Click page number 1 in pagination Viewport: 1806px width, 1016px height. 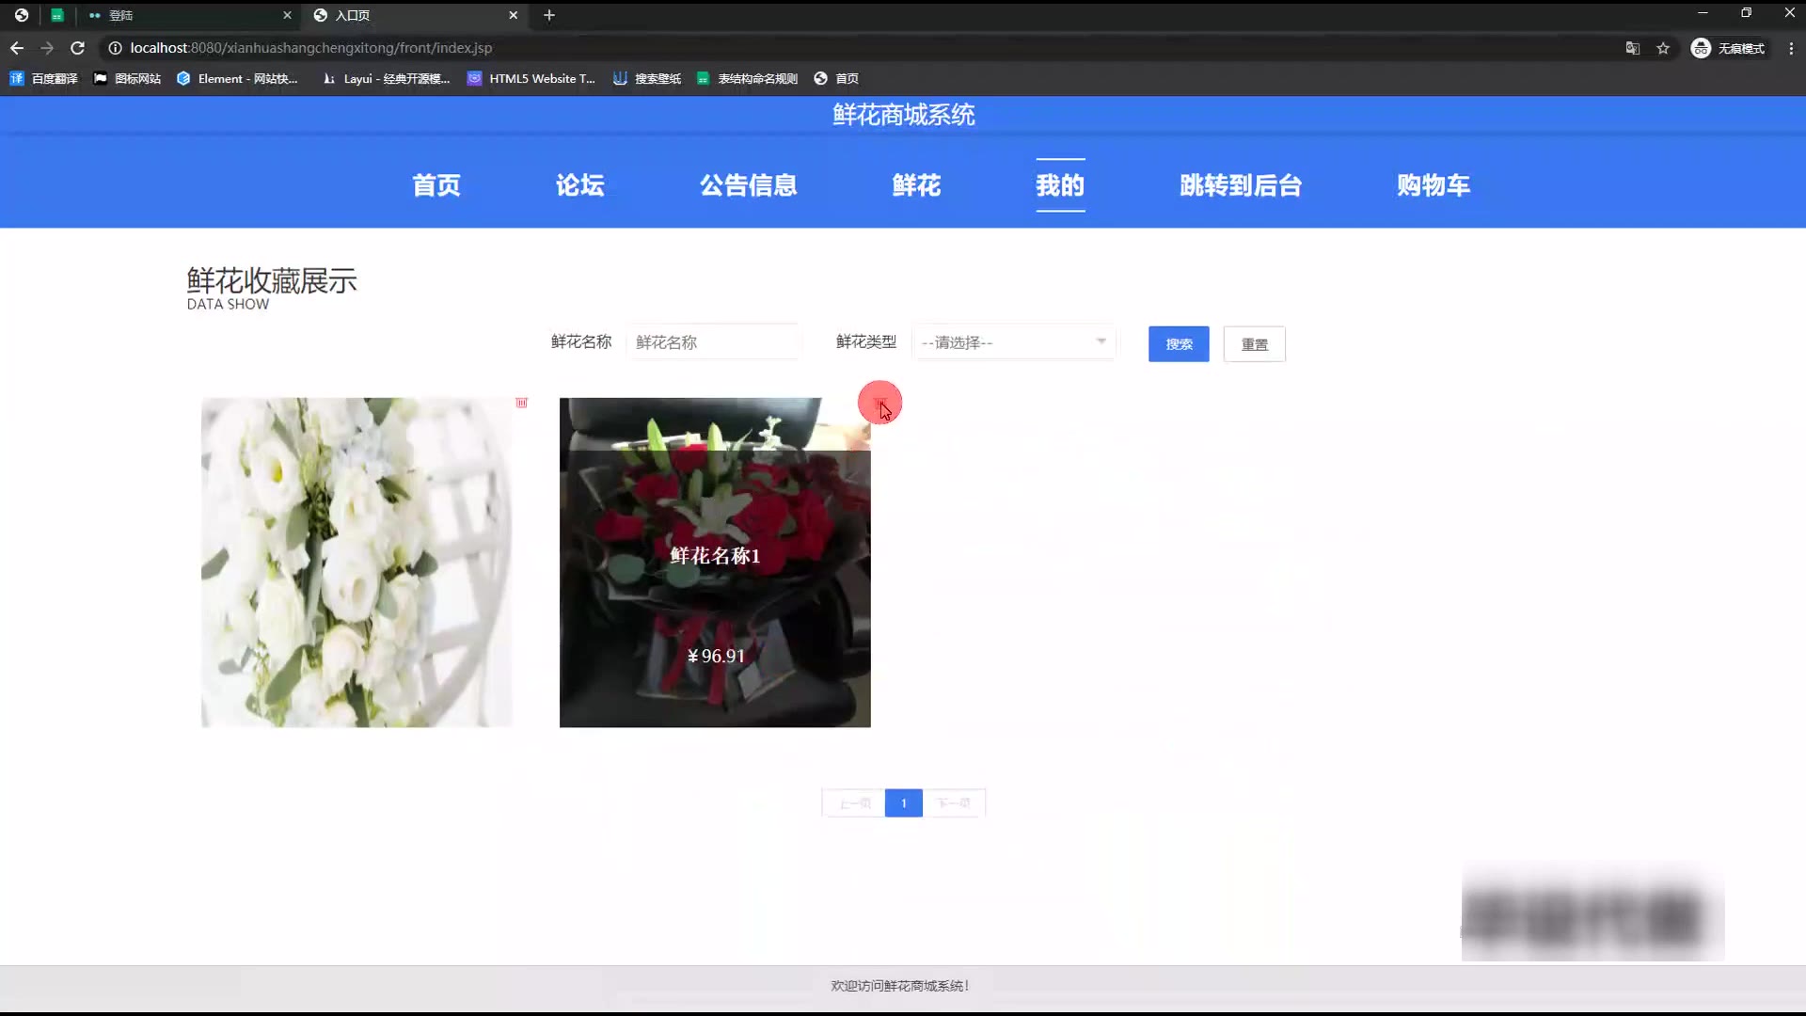[x=903, y=803]
